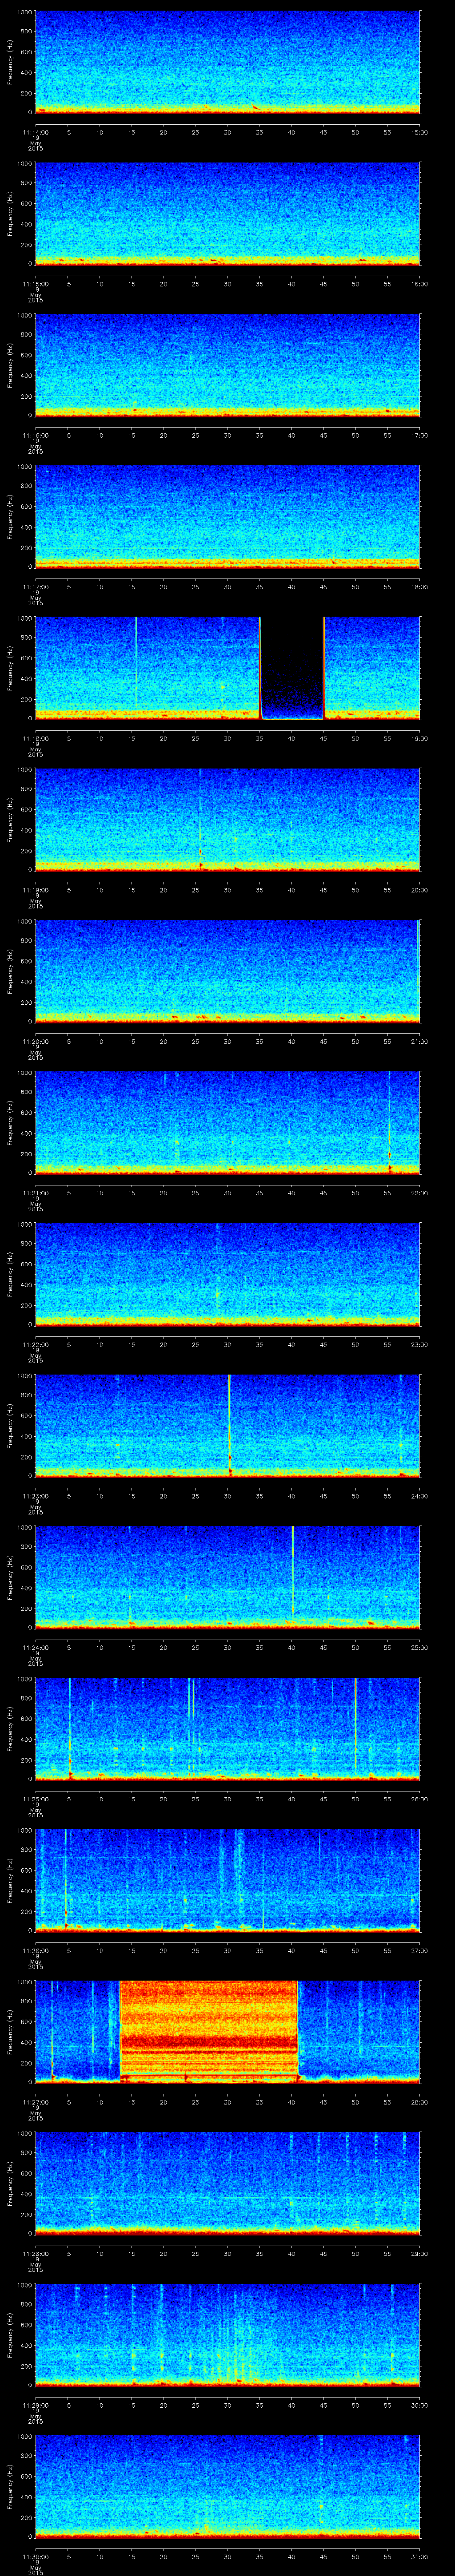
Task: Click the 19:00 end time label
Action: coord(419,738)
